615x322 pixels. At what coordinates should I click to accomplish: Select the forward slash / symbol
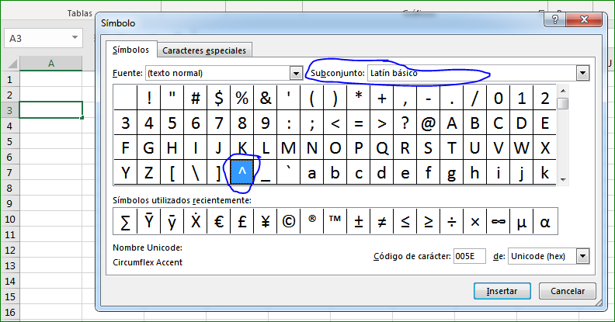pos(475,98)
